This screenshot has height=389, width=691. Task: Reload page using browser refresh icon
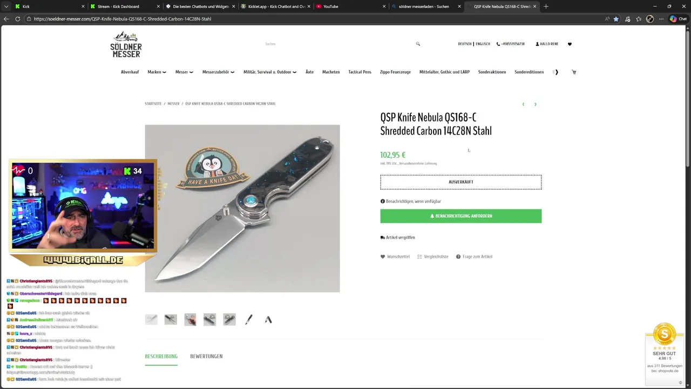coord(17,19)
